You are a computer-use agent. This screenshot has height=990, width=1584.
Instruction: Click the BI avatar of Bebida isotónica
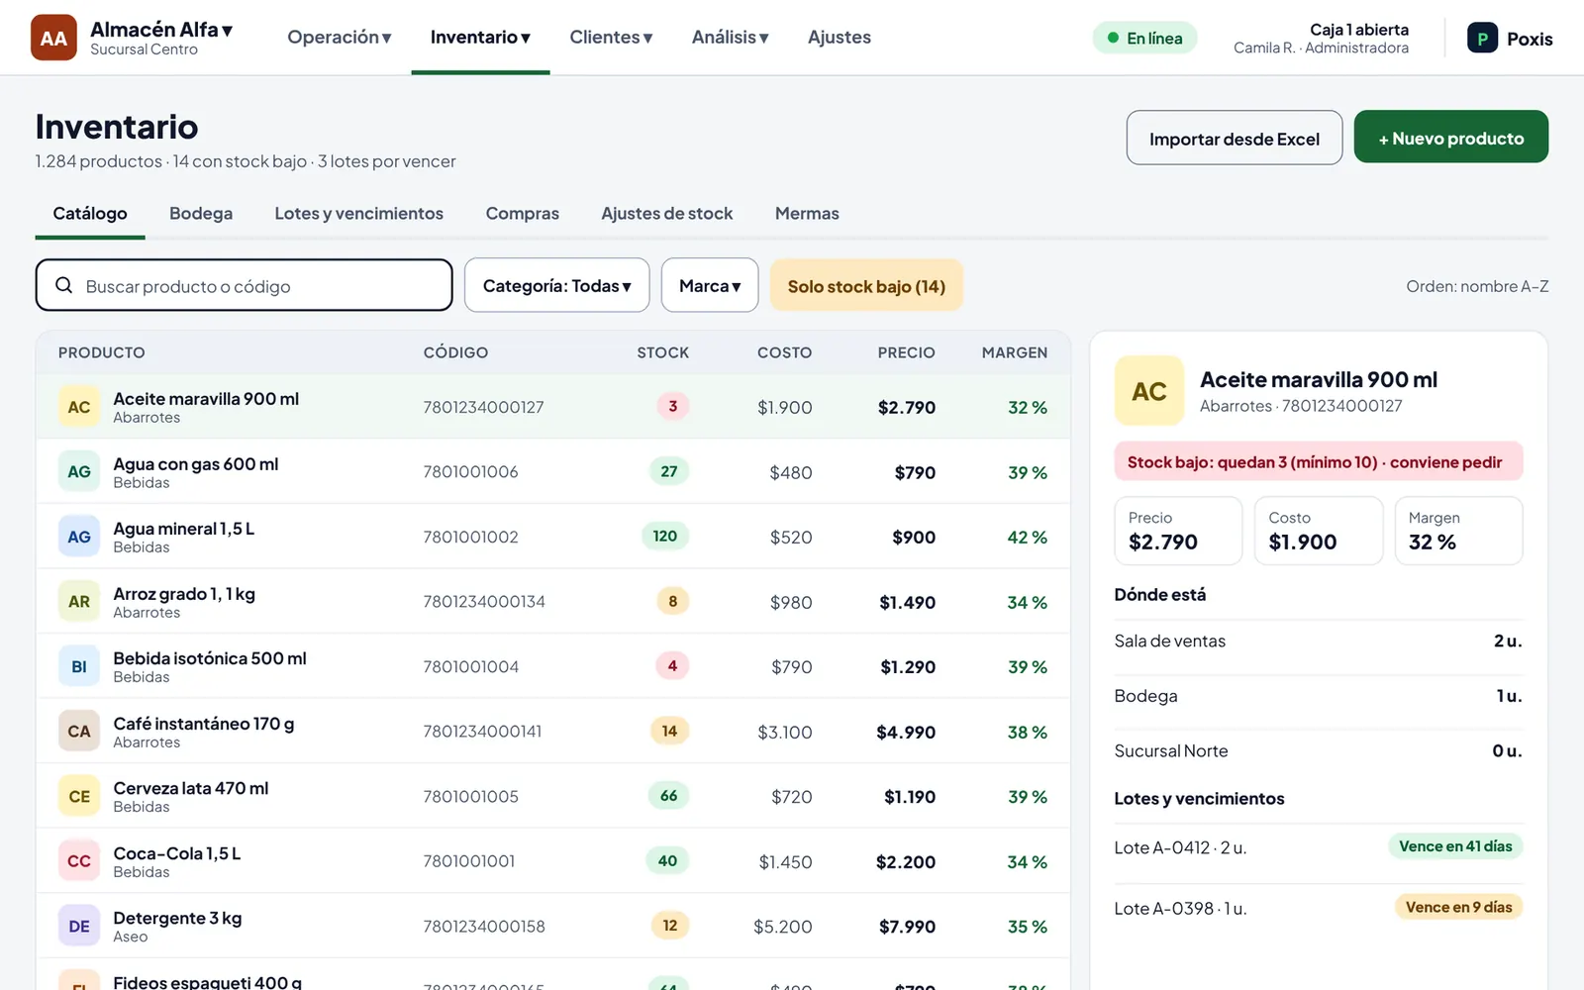coord(79,666)
